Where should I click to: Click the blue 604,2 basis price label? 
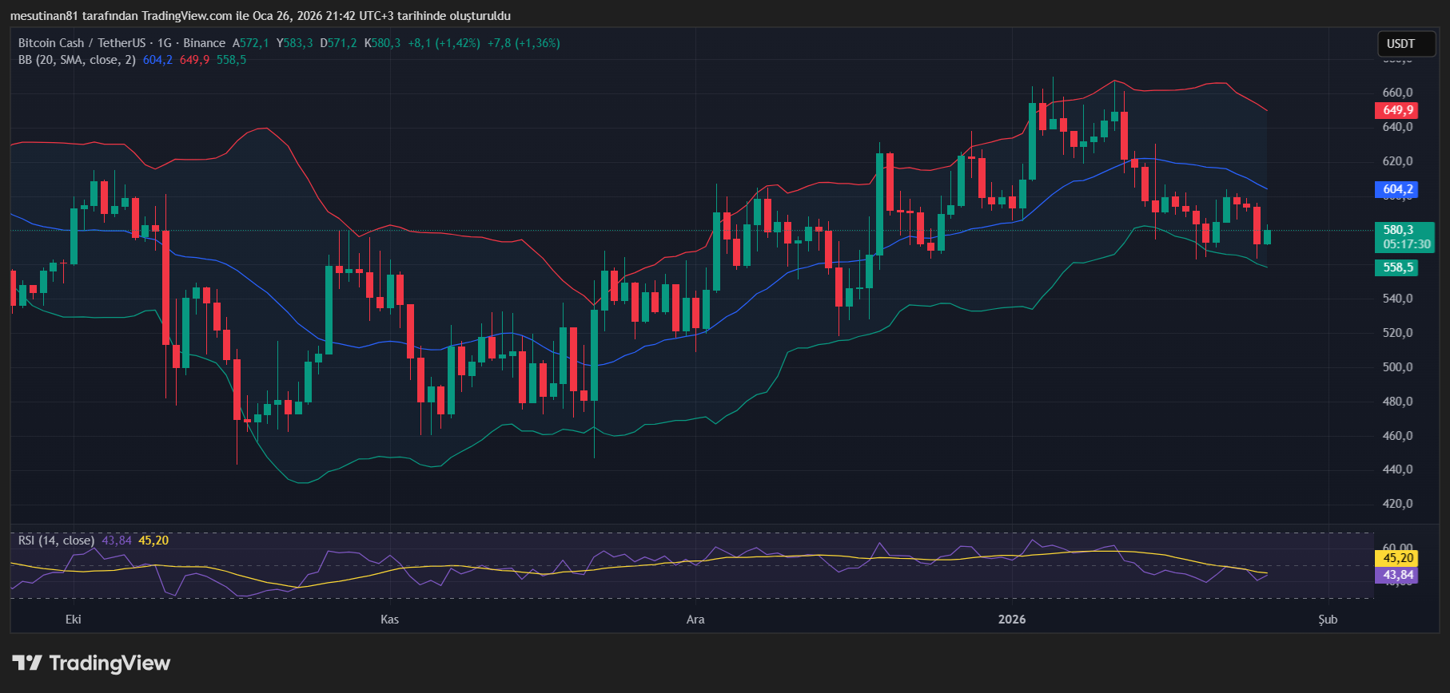(1397, 189)
